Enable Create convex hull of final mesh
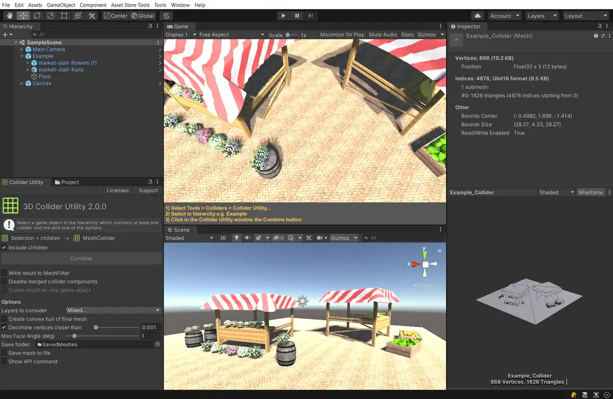 4,319
